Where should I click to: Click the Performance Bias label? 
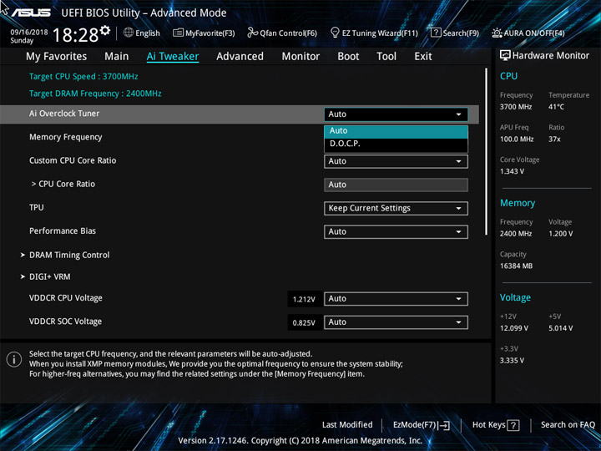(x=63, y=231)
